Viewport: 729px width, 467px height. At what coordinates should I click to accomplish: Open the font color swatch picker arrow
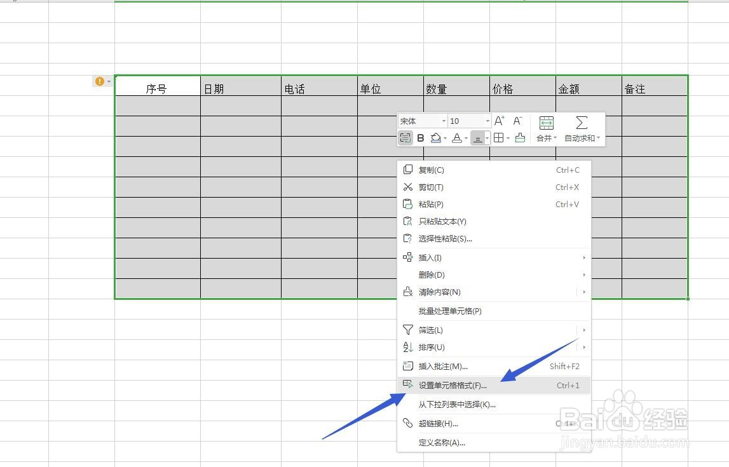pyautogui.click(x=466, y=139)
